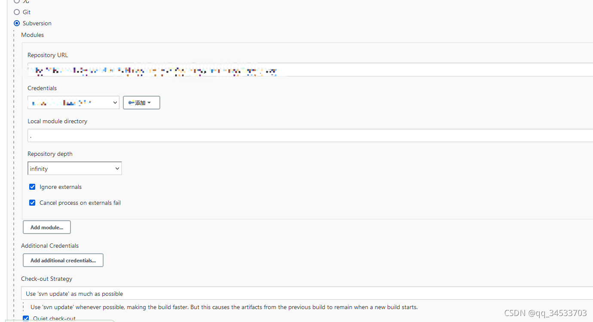Screen dimensions: 593x322
Task: Click the Modules section heading
Action: point(33,35)
